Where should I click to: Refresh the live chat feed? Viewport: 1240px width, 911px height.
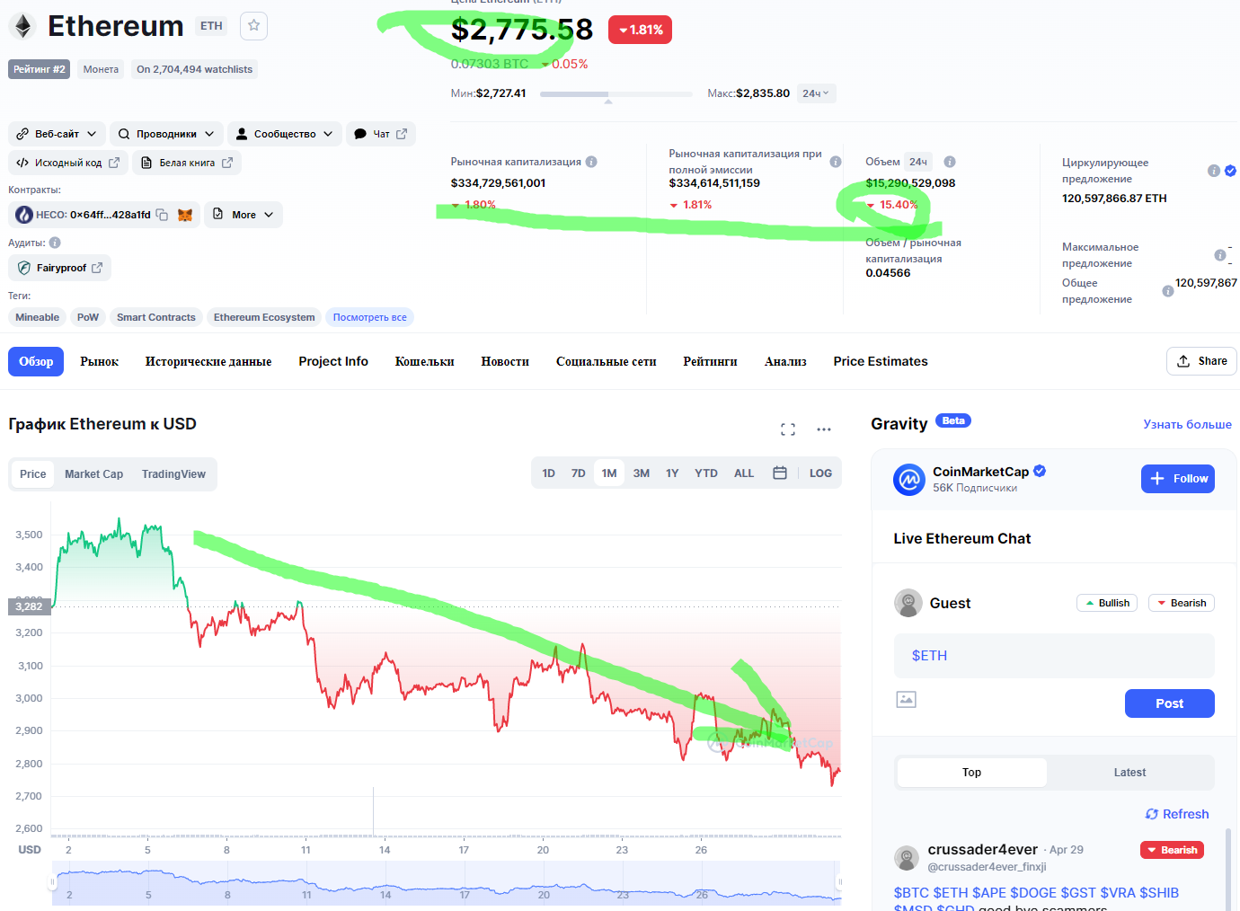(1177, 814)
